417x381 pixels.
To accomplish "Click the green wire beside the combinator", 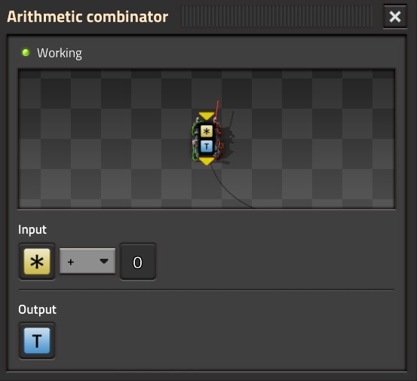I will [x=193, y=141].
